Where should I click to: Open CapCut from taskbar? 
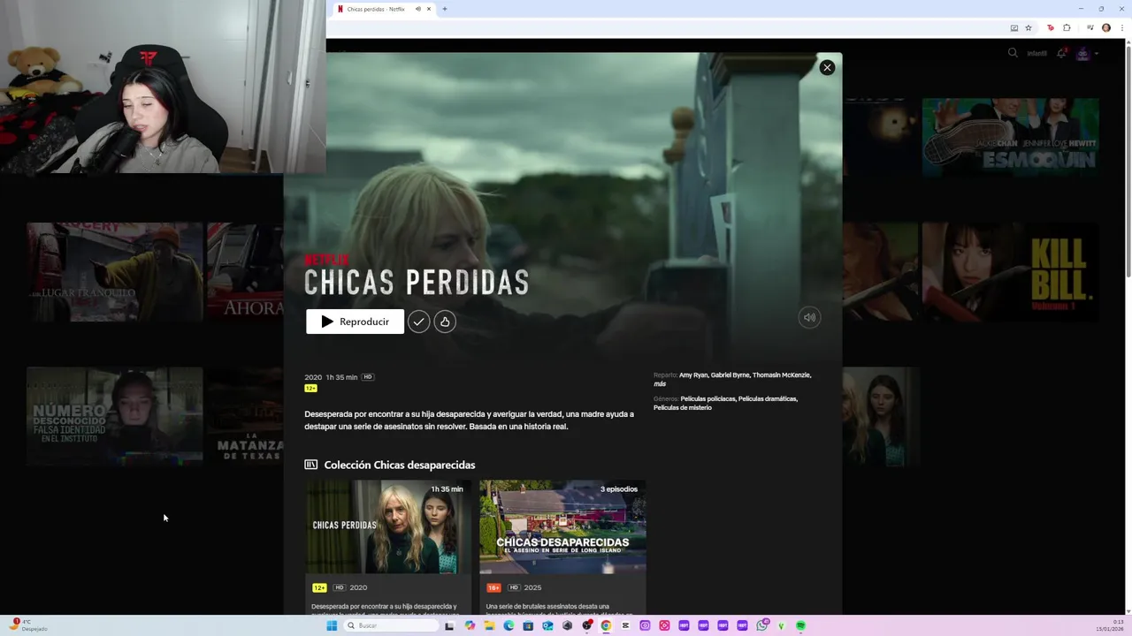pyautogui.click(x=625, y=625)
